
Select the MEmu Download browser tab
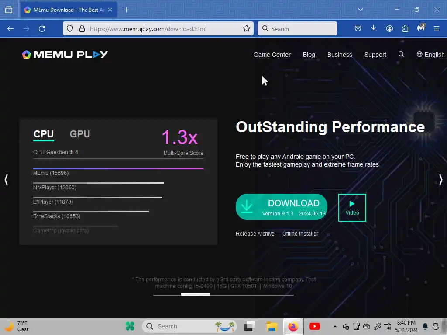[69, 10]
